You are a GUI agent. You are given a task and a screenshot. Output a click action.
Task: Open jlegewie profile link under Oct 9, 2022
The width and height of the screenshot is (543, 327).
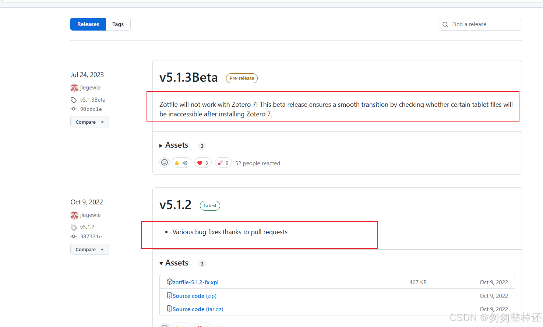point(90,215)
